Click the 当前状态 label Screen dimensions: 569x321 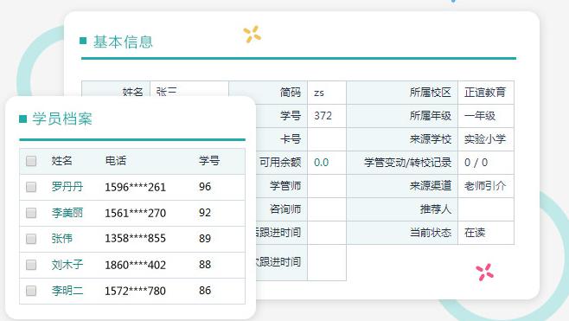coord(431,233)
